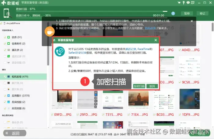The image size is (214, 139).
Task: Select the 通话记录 phone icon
Action: click(9, 56)
